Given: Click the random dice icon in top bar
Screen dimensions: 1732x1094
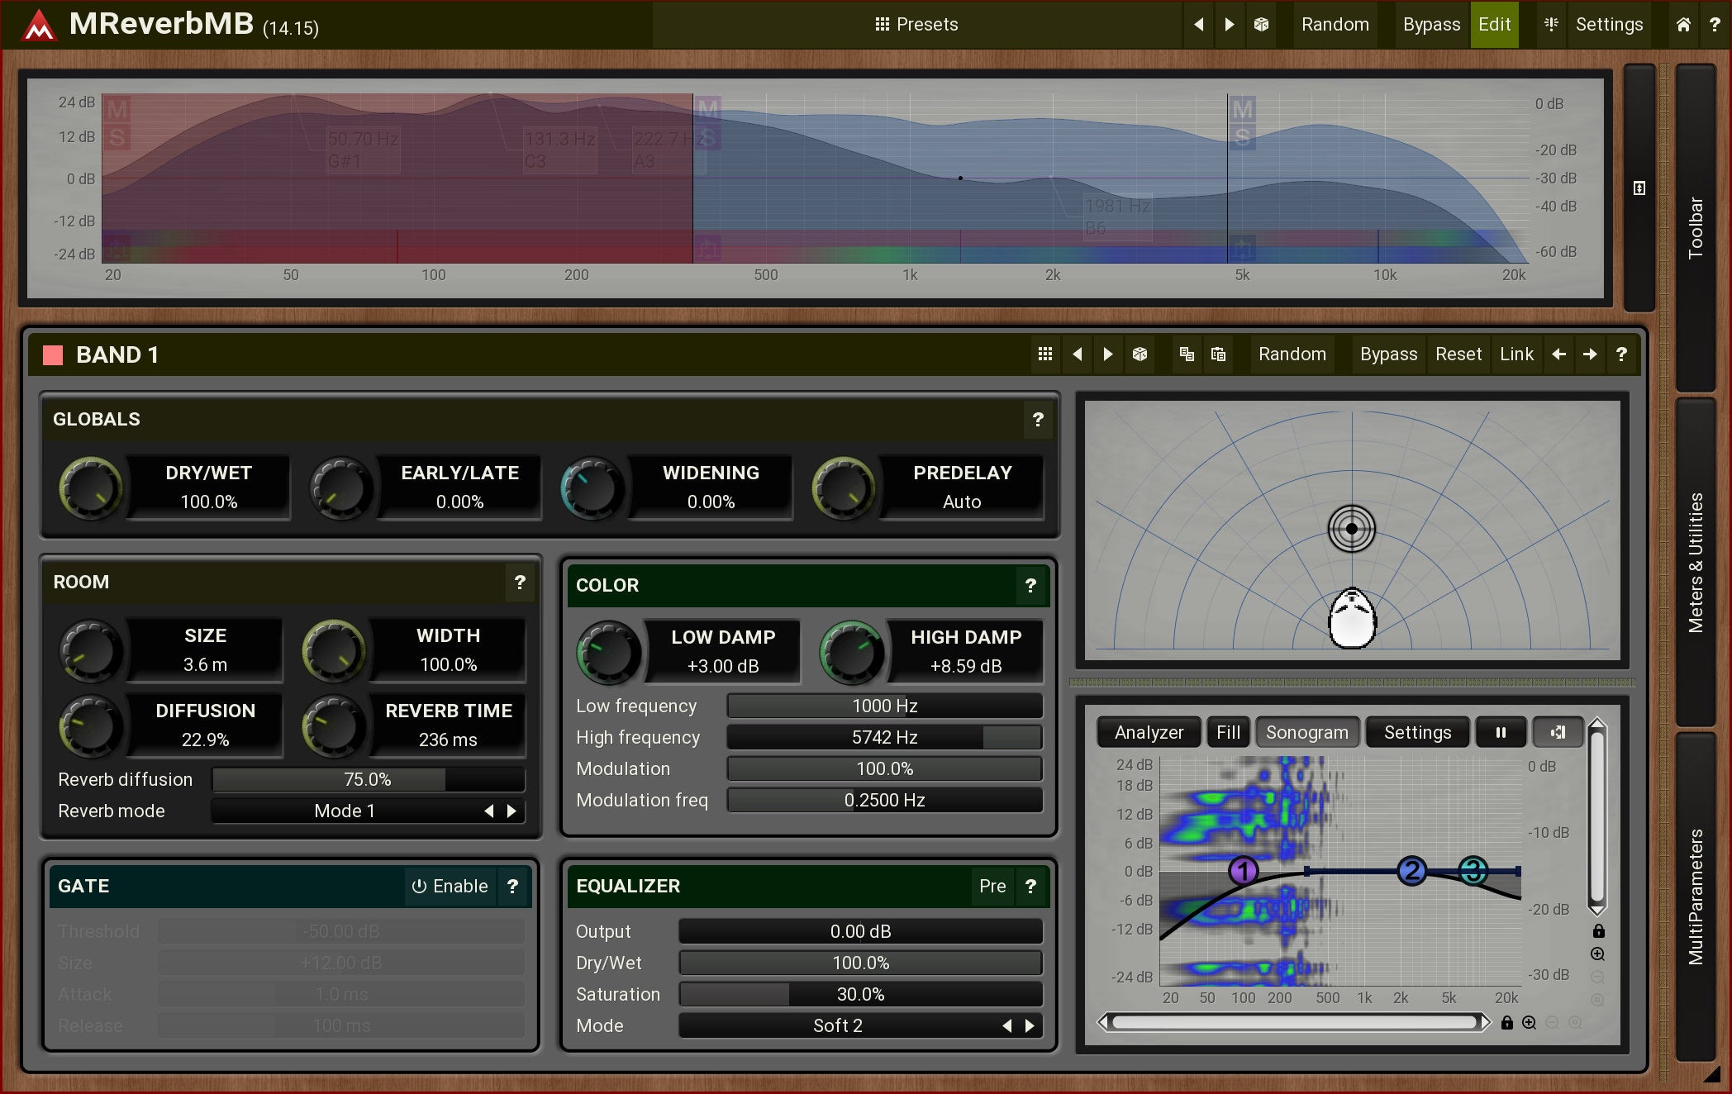Looking at the screenshot, I should [x=1261, y=25].
